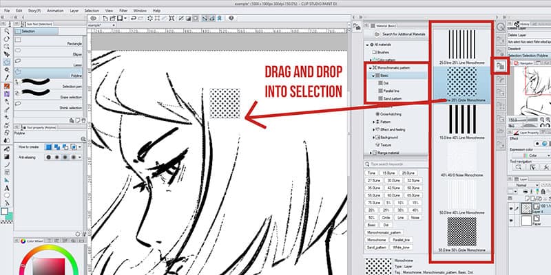Click the Delete sub tool trash icon
The height and width of the screenshot is (275, 551).
point(83,120)
